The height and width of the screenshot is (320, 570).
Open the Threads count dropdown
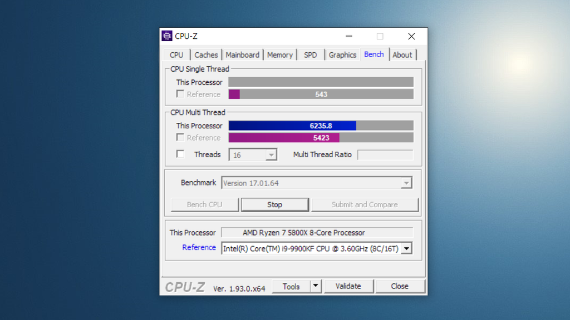tap(272, 154)
